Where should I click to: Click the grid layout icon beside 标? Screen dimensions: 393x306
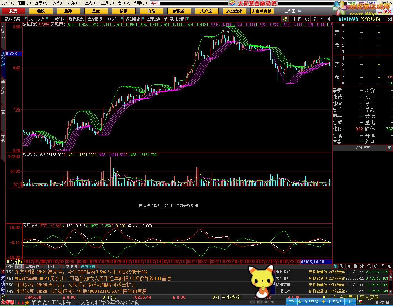tap(293, 19)
